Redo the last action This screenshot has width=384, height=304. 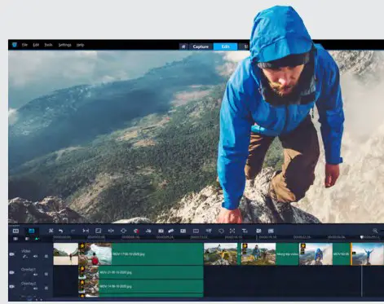pos(73,231)
